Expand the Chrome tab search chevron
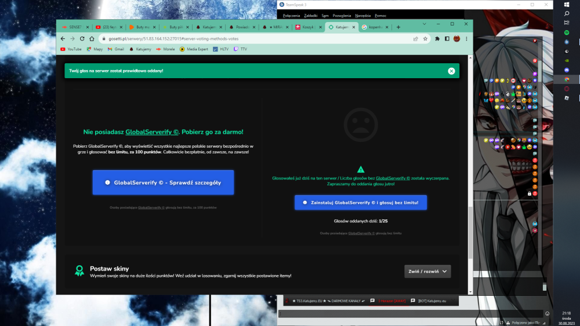 [x=425, y=24]
